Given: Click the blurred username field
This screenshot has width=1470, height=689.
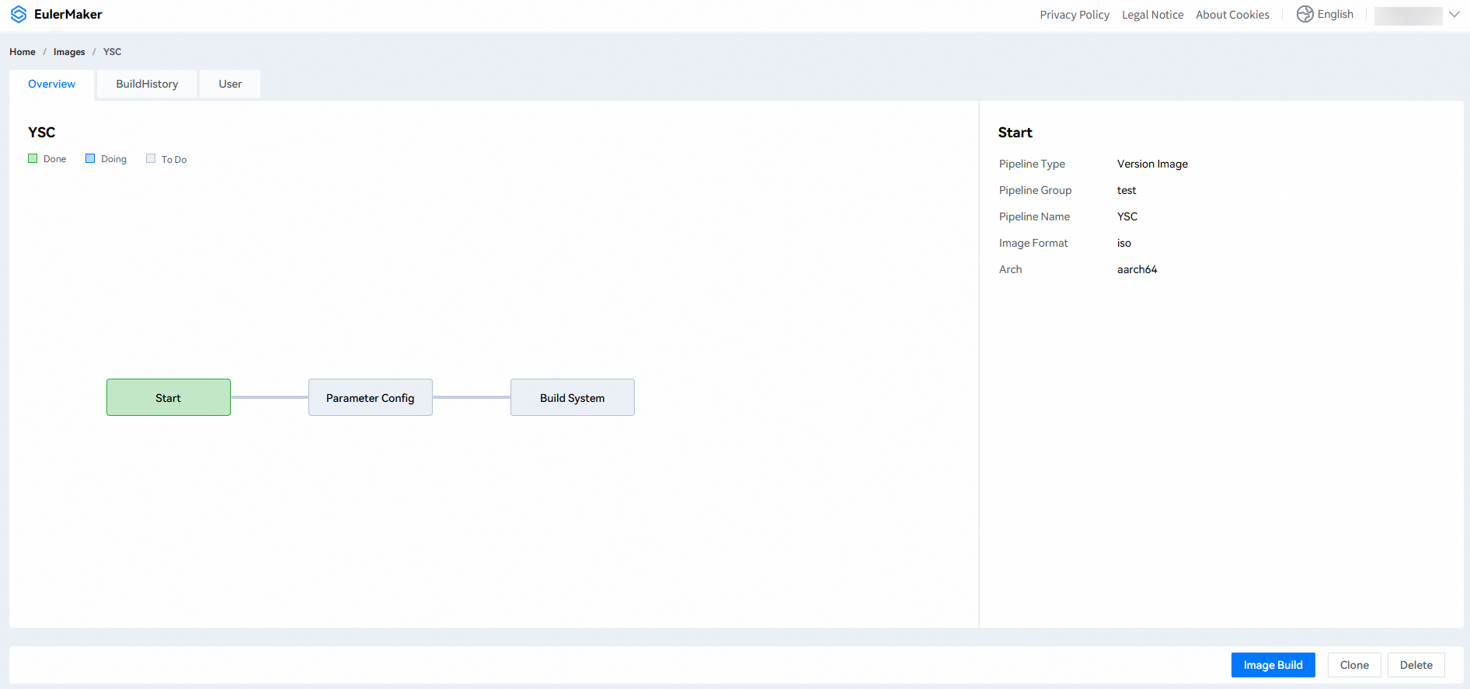Looking at the screenshot, I should coord(1408,16).
